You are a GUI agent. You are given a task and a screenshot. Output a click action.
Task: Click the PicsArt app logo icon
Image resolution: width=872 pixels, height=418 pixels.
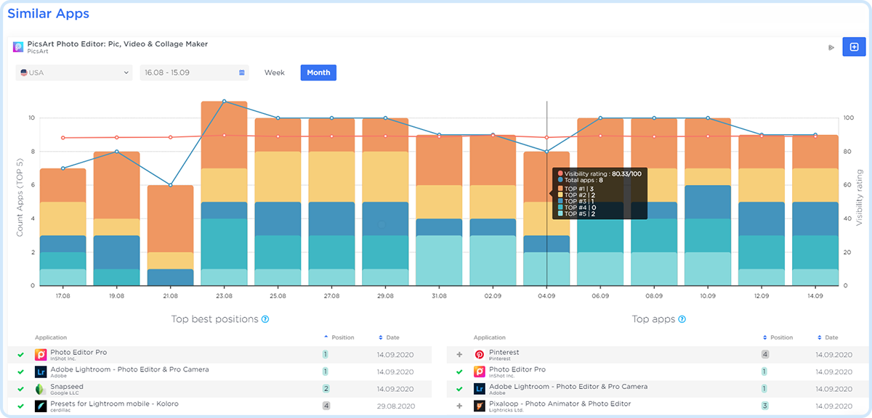tap(18, 47)
